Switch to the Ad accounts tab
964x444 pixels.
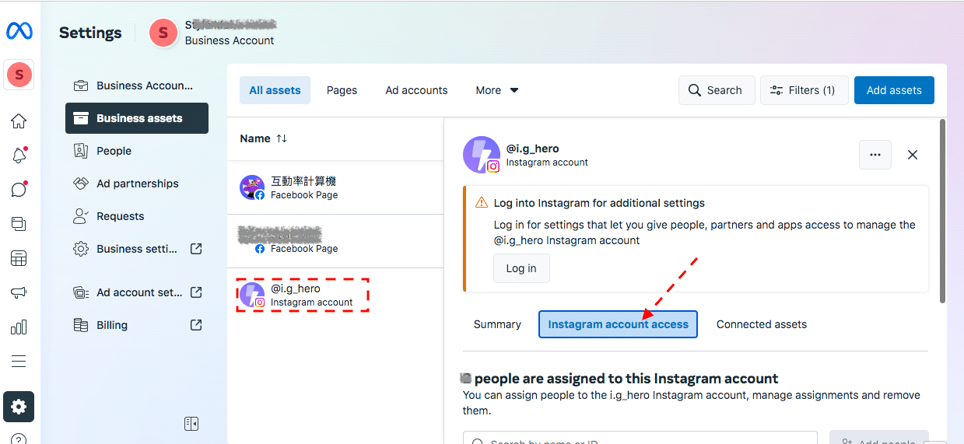[x=416, y=90]
